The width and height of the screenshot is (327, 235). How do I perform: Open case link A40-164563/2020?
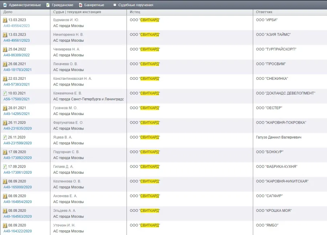coord(17,217)
